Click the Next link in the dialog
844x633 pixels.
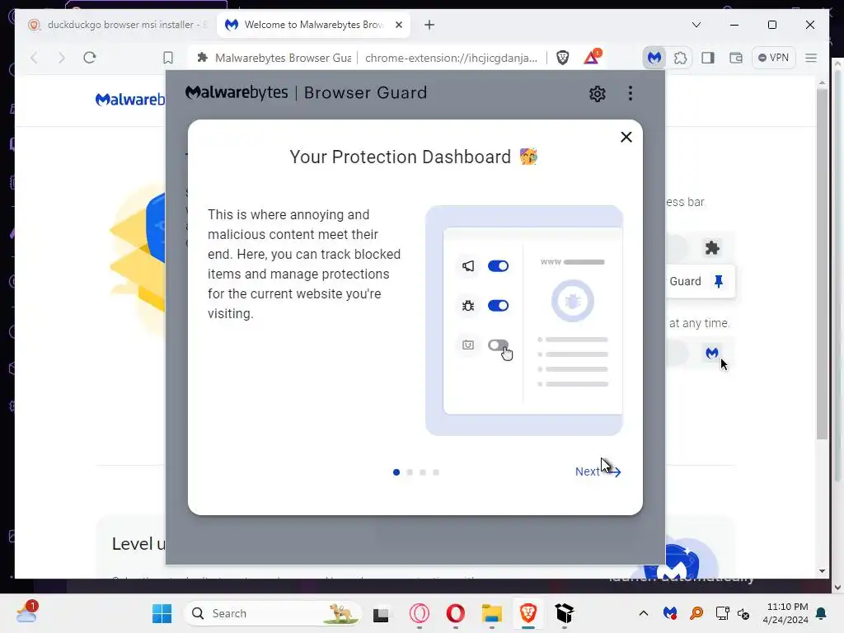[x=598, y=471]
